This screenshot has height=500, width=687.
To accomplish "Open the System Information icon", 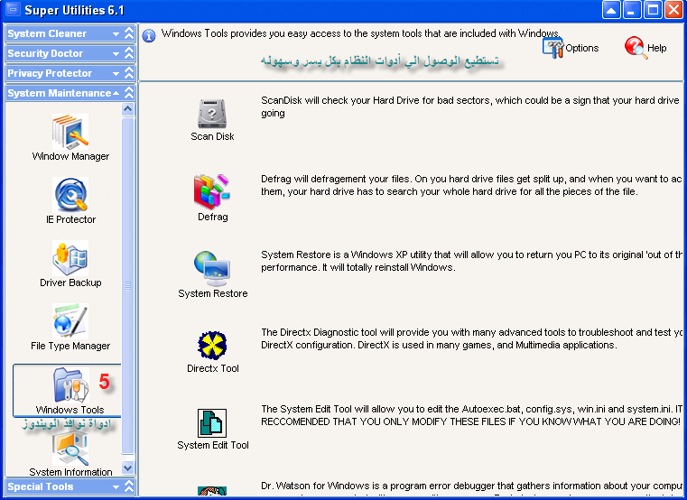I will [x=70, y=448].
